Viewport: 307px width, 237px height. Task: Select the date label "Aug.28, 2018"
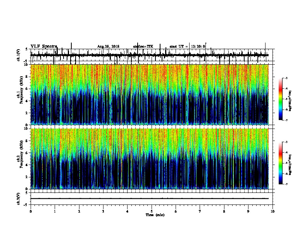108,46
